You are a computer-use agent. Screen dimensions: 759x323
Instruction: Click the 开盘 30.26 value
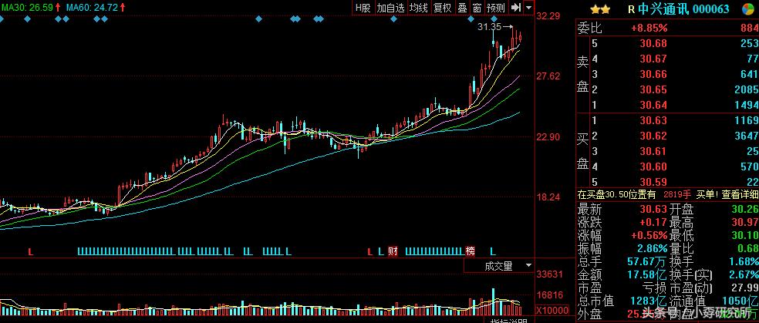point(745,210)
